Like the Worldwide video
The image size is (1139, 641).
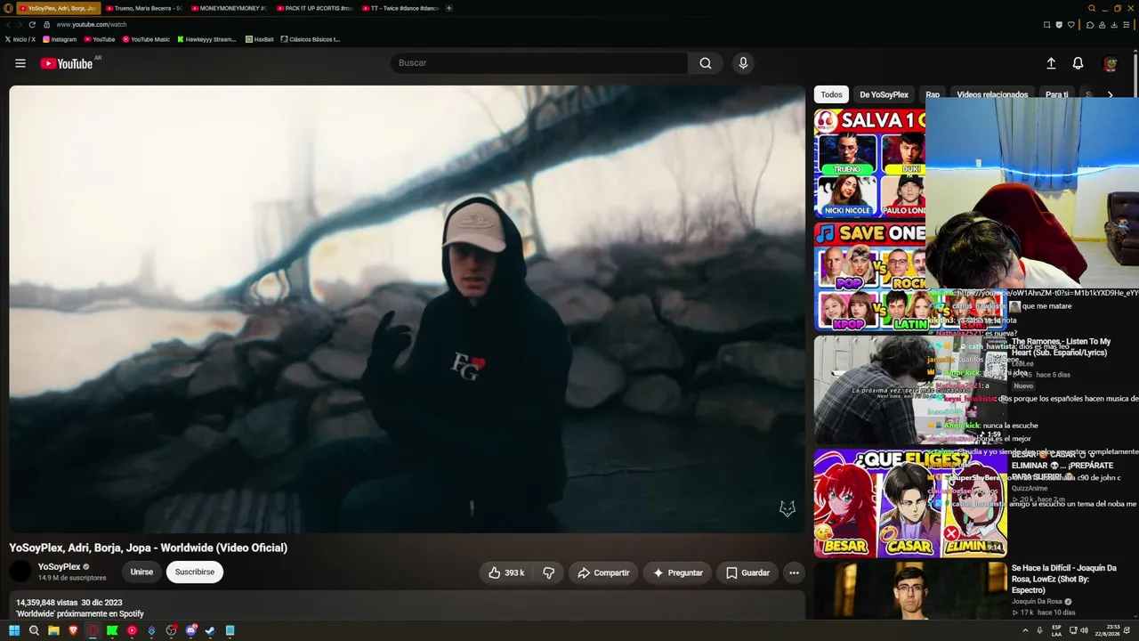tap(505, 572)
